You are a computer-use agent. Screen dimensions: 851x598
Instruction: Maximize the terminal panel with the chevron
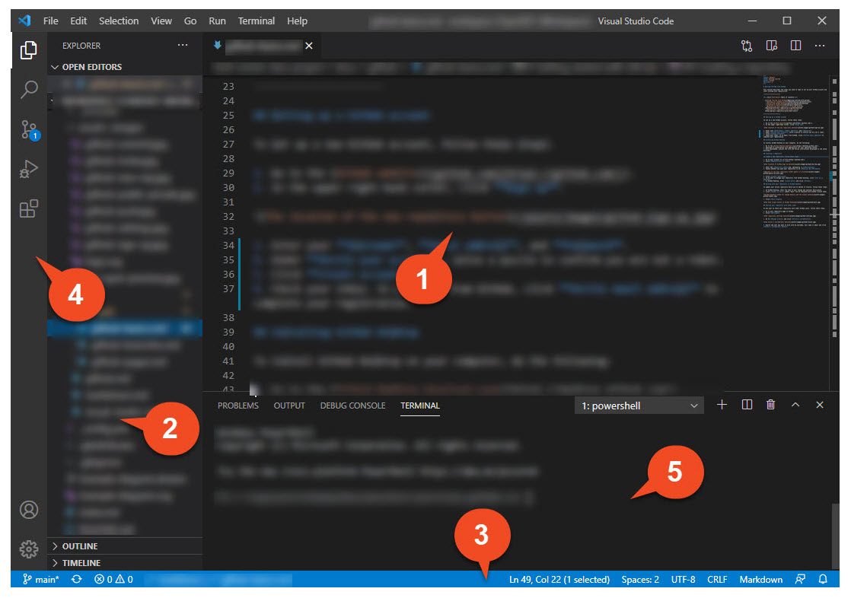pyautogui.click(x=795, y=405)
